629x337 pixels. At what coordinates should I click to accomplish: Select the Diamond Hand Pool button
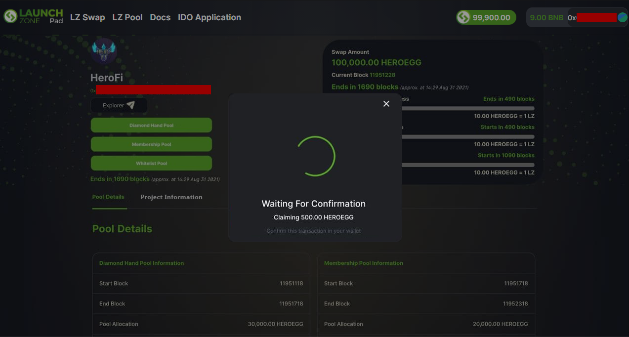151,126
